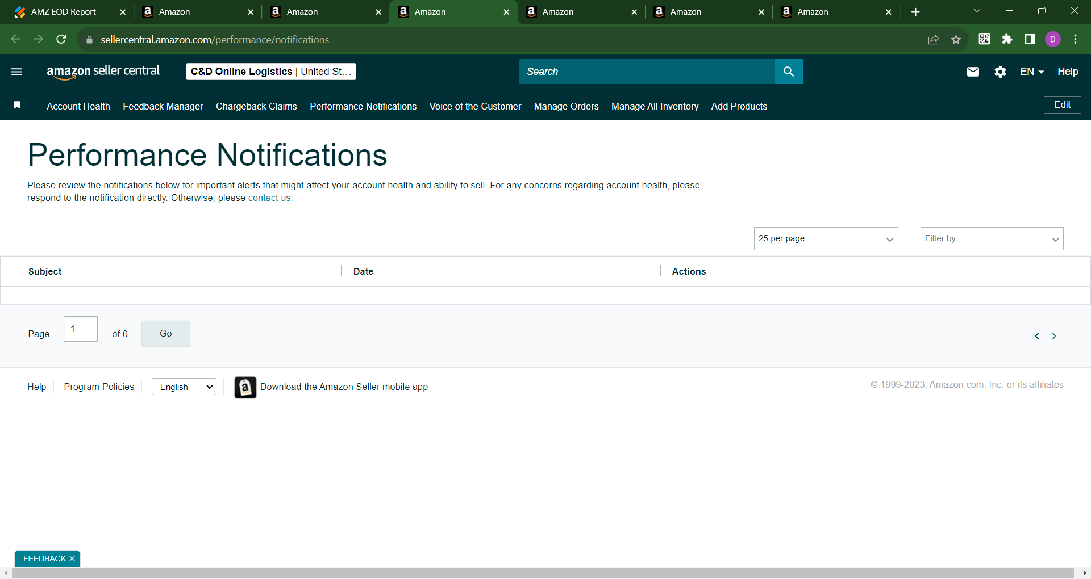1091x579 pixels.
Task: Close the FEEDBACK tab widget
Action: (72, 559)
